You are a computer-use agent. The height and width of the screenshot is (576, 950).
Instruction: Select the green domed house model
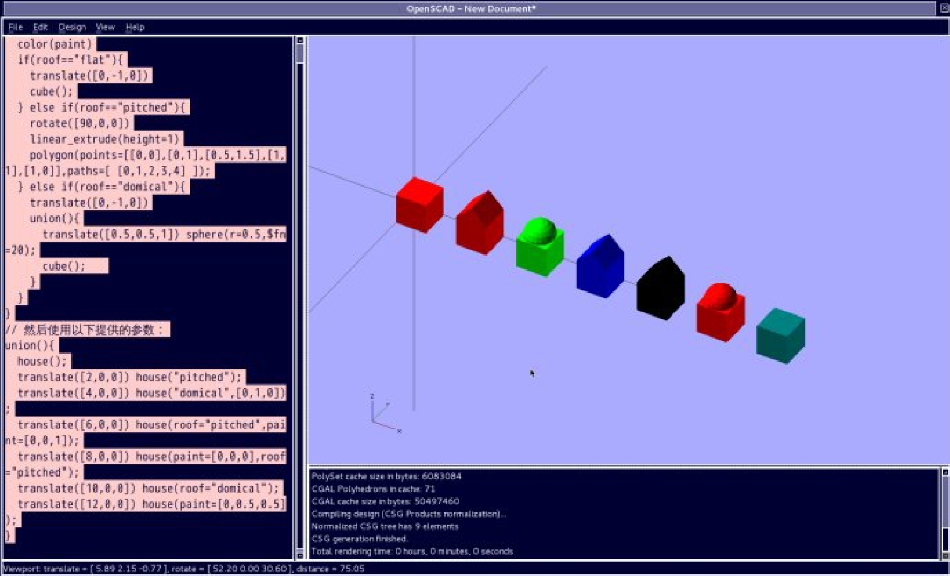click(x=540, y=248)
